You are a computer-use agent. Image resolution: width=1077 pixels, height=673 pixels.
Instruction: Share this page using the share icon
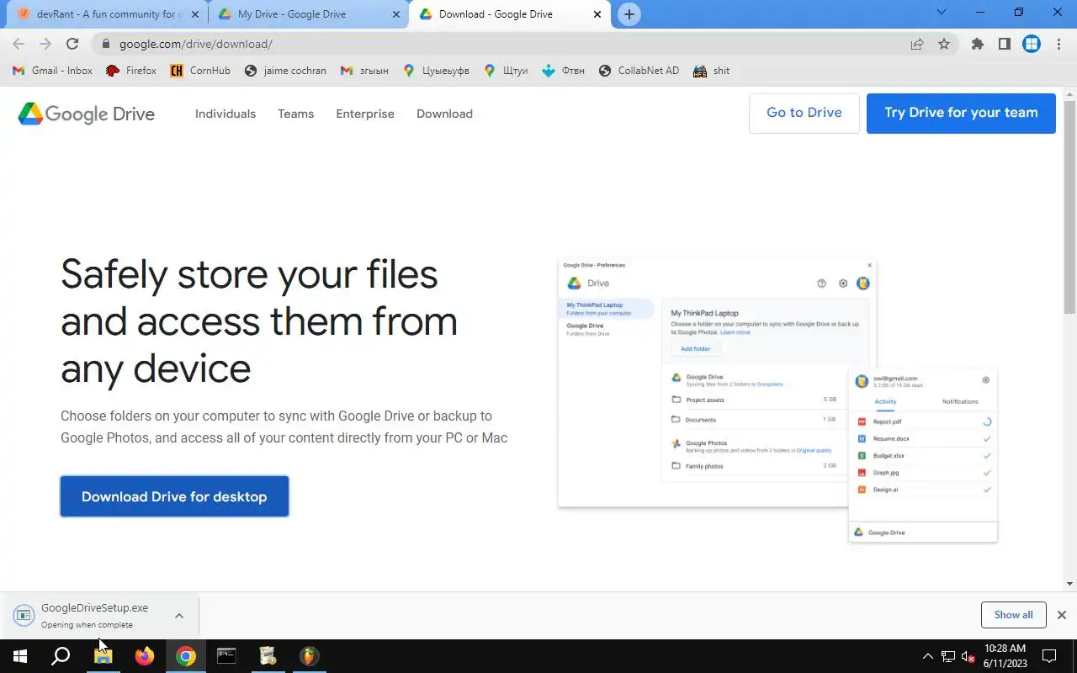(917, 44)
